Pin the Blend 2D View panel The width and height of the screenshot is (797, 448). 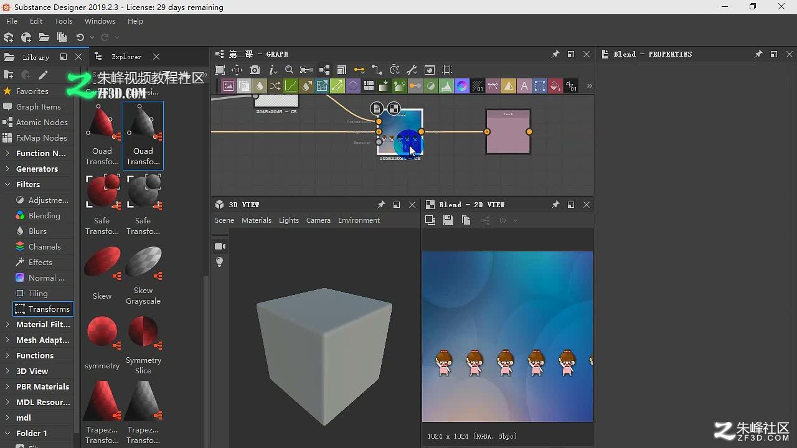[x=555, y=205]
